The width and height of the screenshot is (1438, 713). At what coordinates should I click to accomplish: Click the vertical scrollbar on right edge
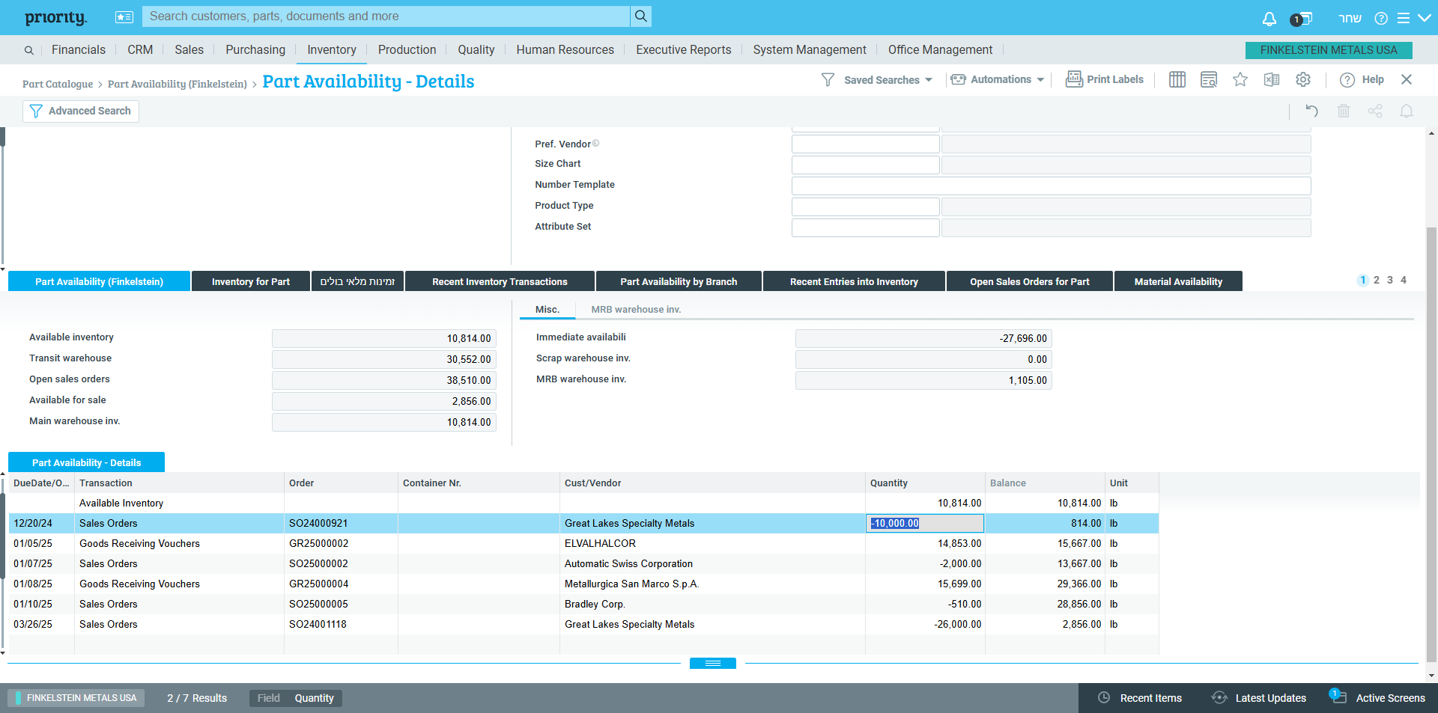pyautogui.click(x=1431, y=445)
